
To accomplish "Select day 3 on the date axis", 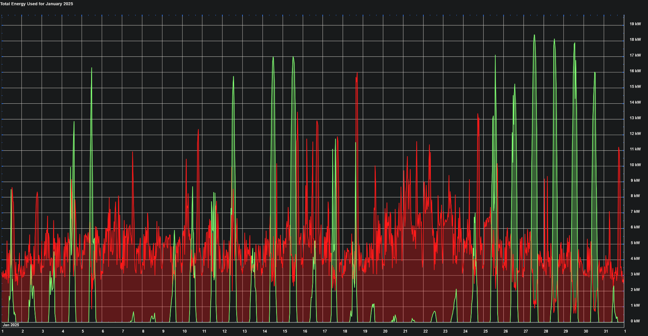I will pos(43,331).
